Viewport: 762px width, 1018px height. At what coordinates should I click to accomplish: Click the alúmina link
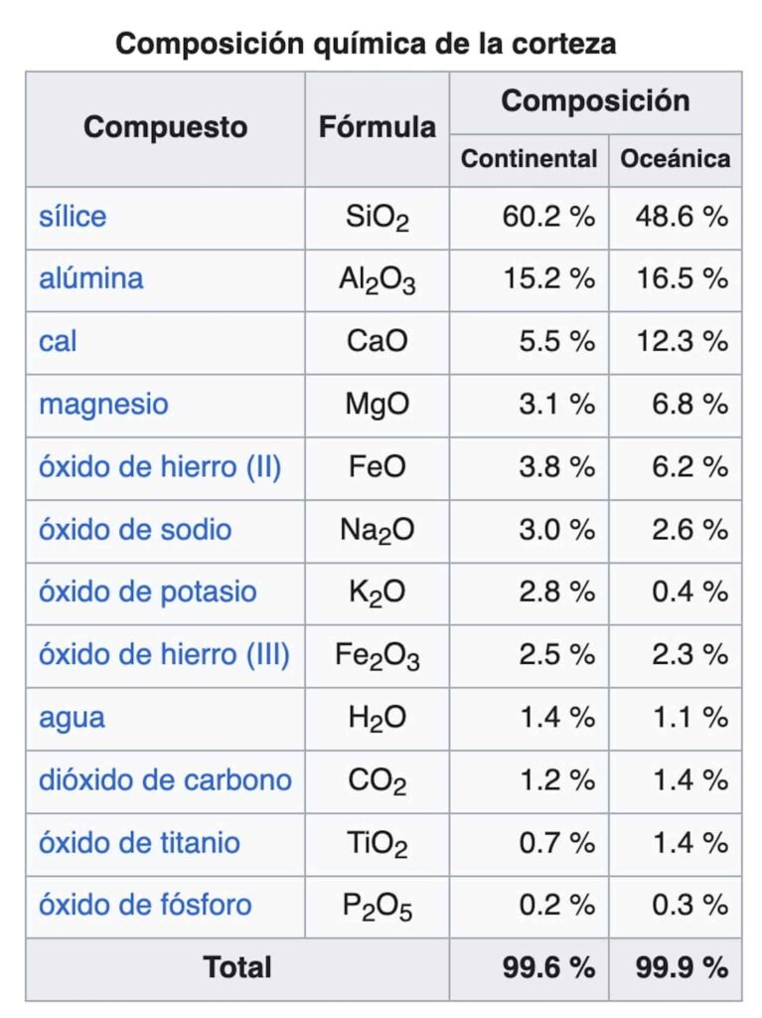point(90,278)
